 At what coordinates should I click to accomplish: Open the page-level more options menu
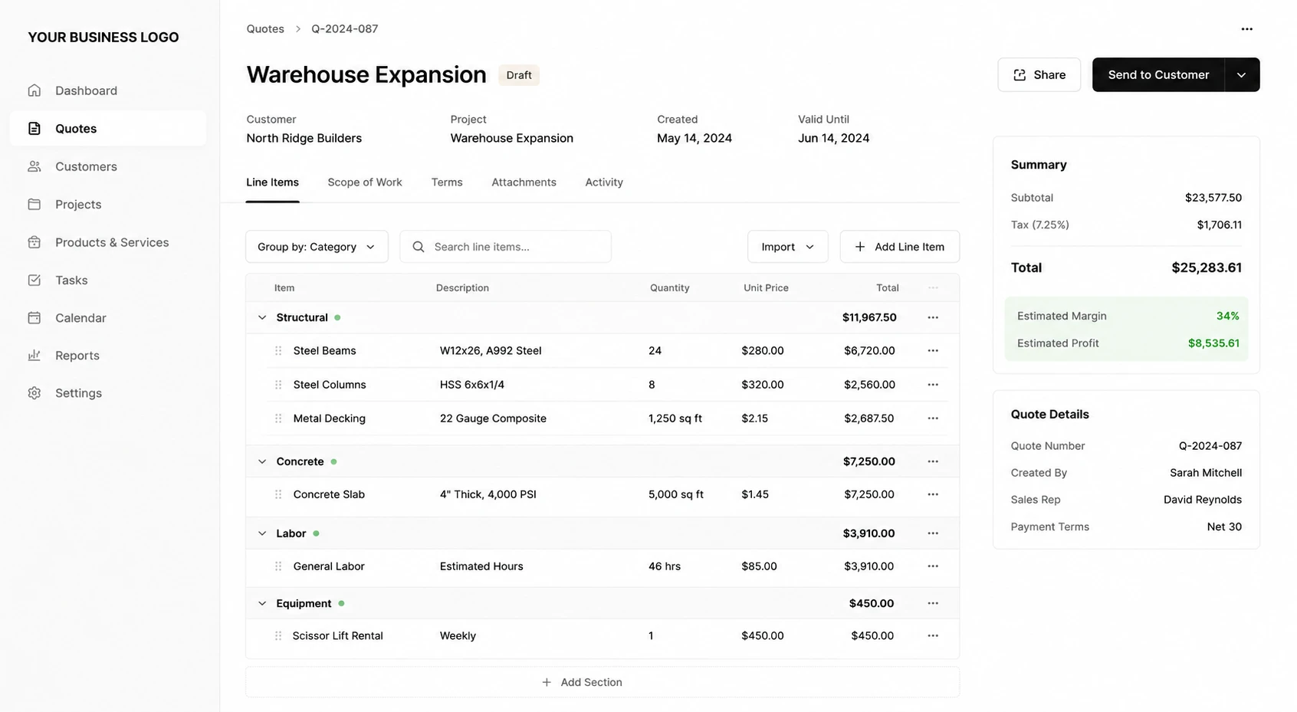[x=1246, y=29]
